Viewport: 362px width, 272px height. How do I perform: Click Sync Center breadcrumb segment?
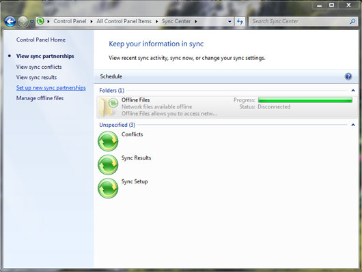point(176,21)
